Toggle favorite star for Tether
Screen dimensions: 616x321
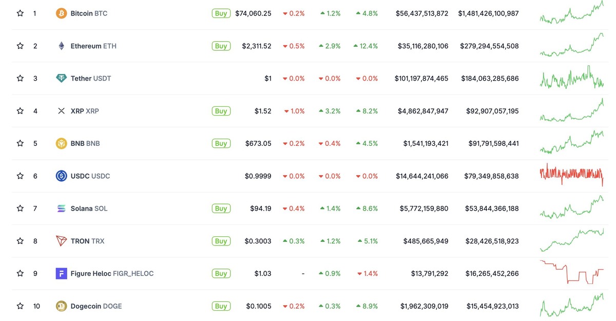(20, 78)
